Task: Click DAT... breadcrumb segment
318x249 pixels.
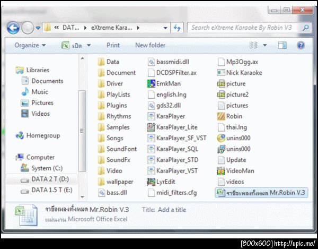Action: point(71,28)
